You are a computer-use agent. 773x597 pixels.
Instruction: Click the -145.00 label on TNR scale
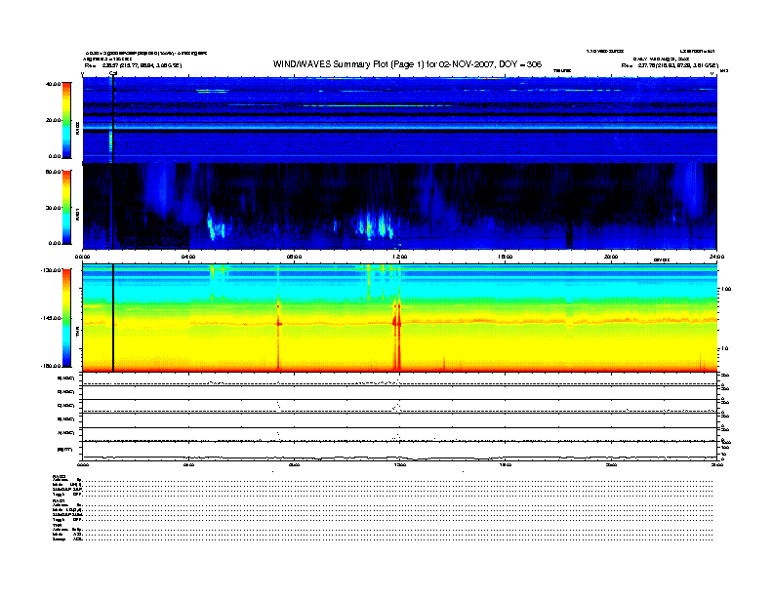52,318
